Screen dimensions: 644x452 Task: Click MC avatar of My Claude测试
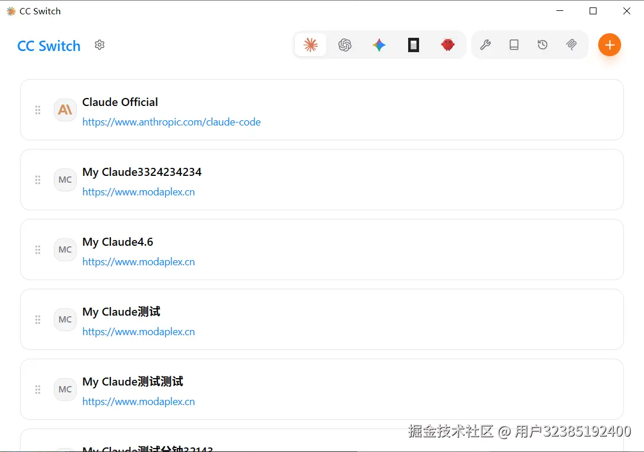(x=65, y=319)
